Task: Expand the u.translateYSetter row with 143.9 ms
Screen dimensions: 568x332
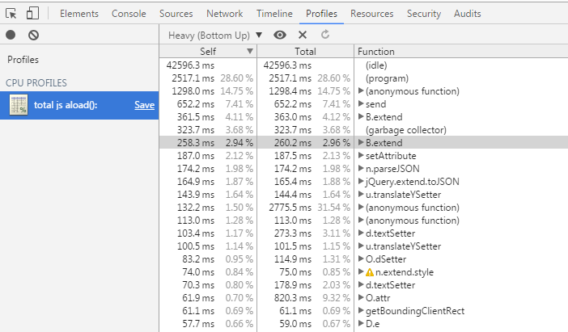Action: [361, 194]
